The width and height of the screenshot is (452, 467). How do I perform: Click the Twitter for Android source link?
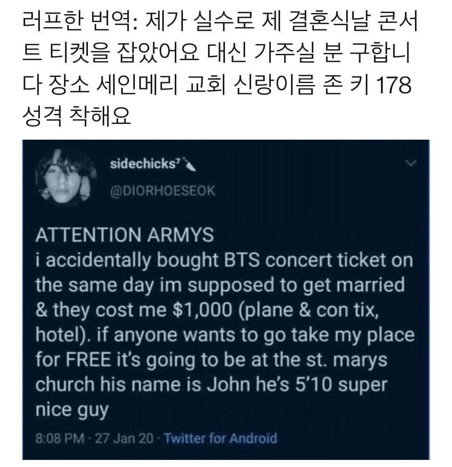[221, 438]
